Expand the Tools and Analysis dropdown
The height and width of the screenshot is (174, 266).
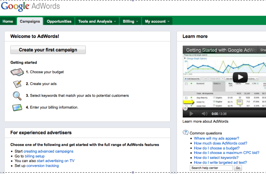click(x=97, y=21)
